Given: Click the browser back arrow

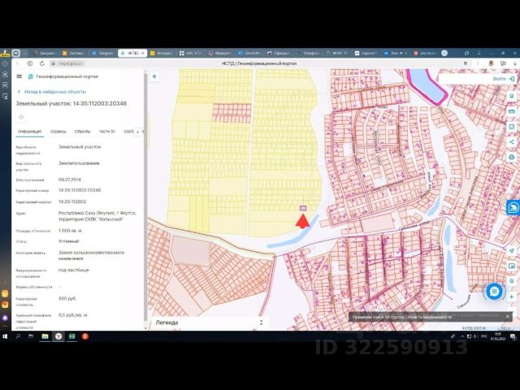Looking at the screenshot, I should (x=18, y=63).
